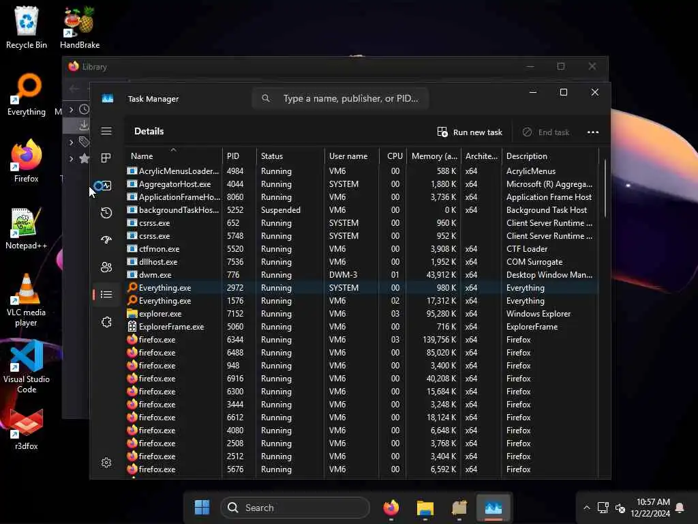The width and height of the screenshot is (698, 524).
Task: Click muted volume icon in system tray
Action: (620, 508)
